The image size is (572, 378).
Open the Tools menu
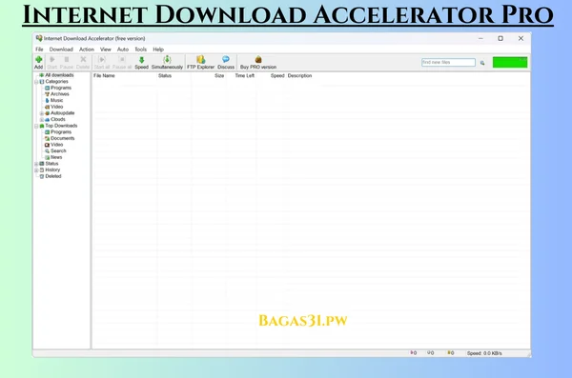pos(140,50)
